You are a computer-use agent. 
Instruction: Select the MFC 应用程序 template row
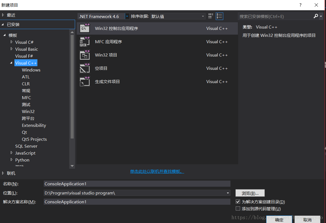point(157,42)
